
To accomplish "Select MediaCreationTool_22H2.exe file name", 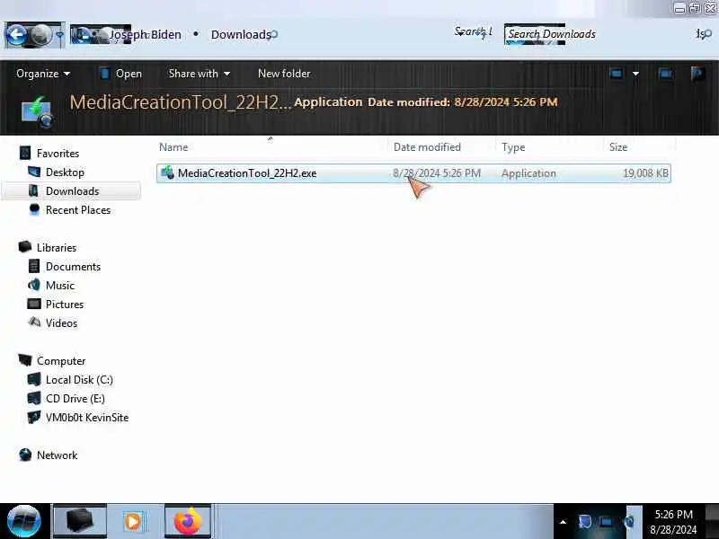I will click(247, 173).
